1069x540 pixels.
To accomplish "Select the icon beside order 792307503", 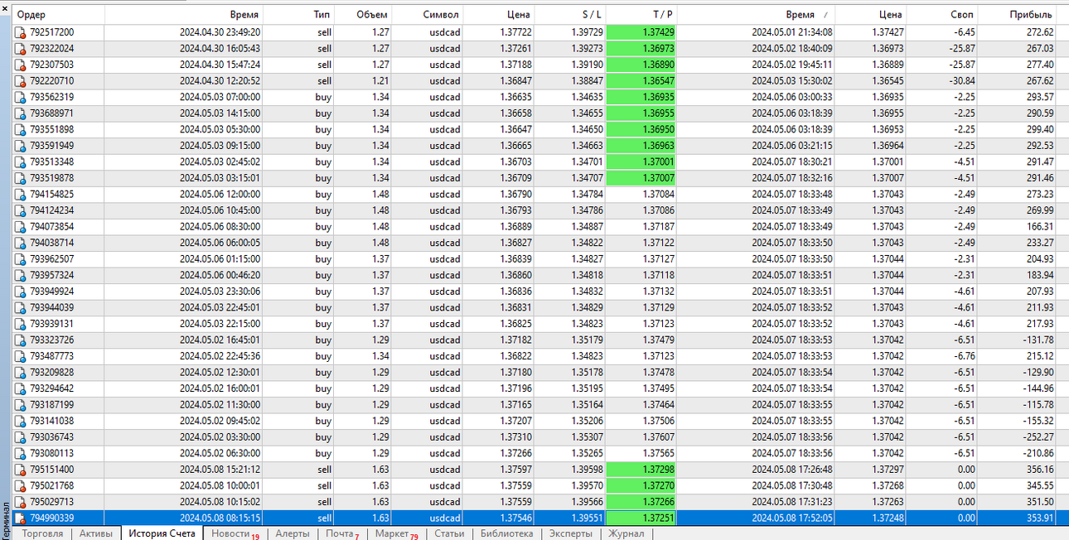I will click(20, 65).
